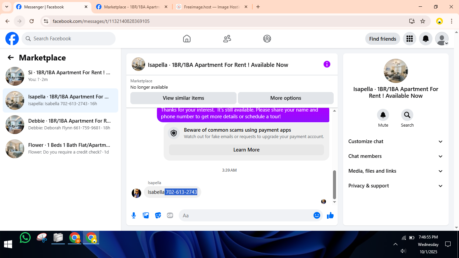
Task: Close the Marketplace browser tab
Action: 166,7
